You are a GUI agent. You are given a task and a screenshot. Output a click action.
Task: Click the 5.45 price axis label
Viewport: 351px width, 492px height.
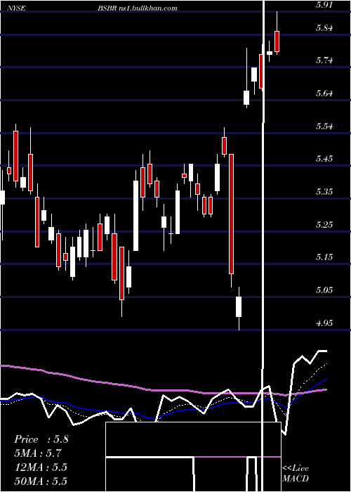click(x=324, y=158)
